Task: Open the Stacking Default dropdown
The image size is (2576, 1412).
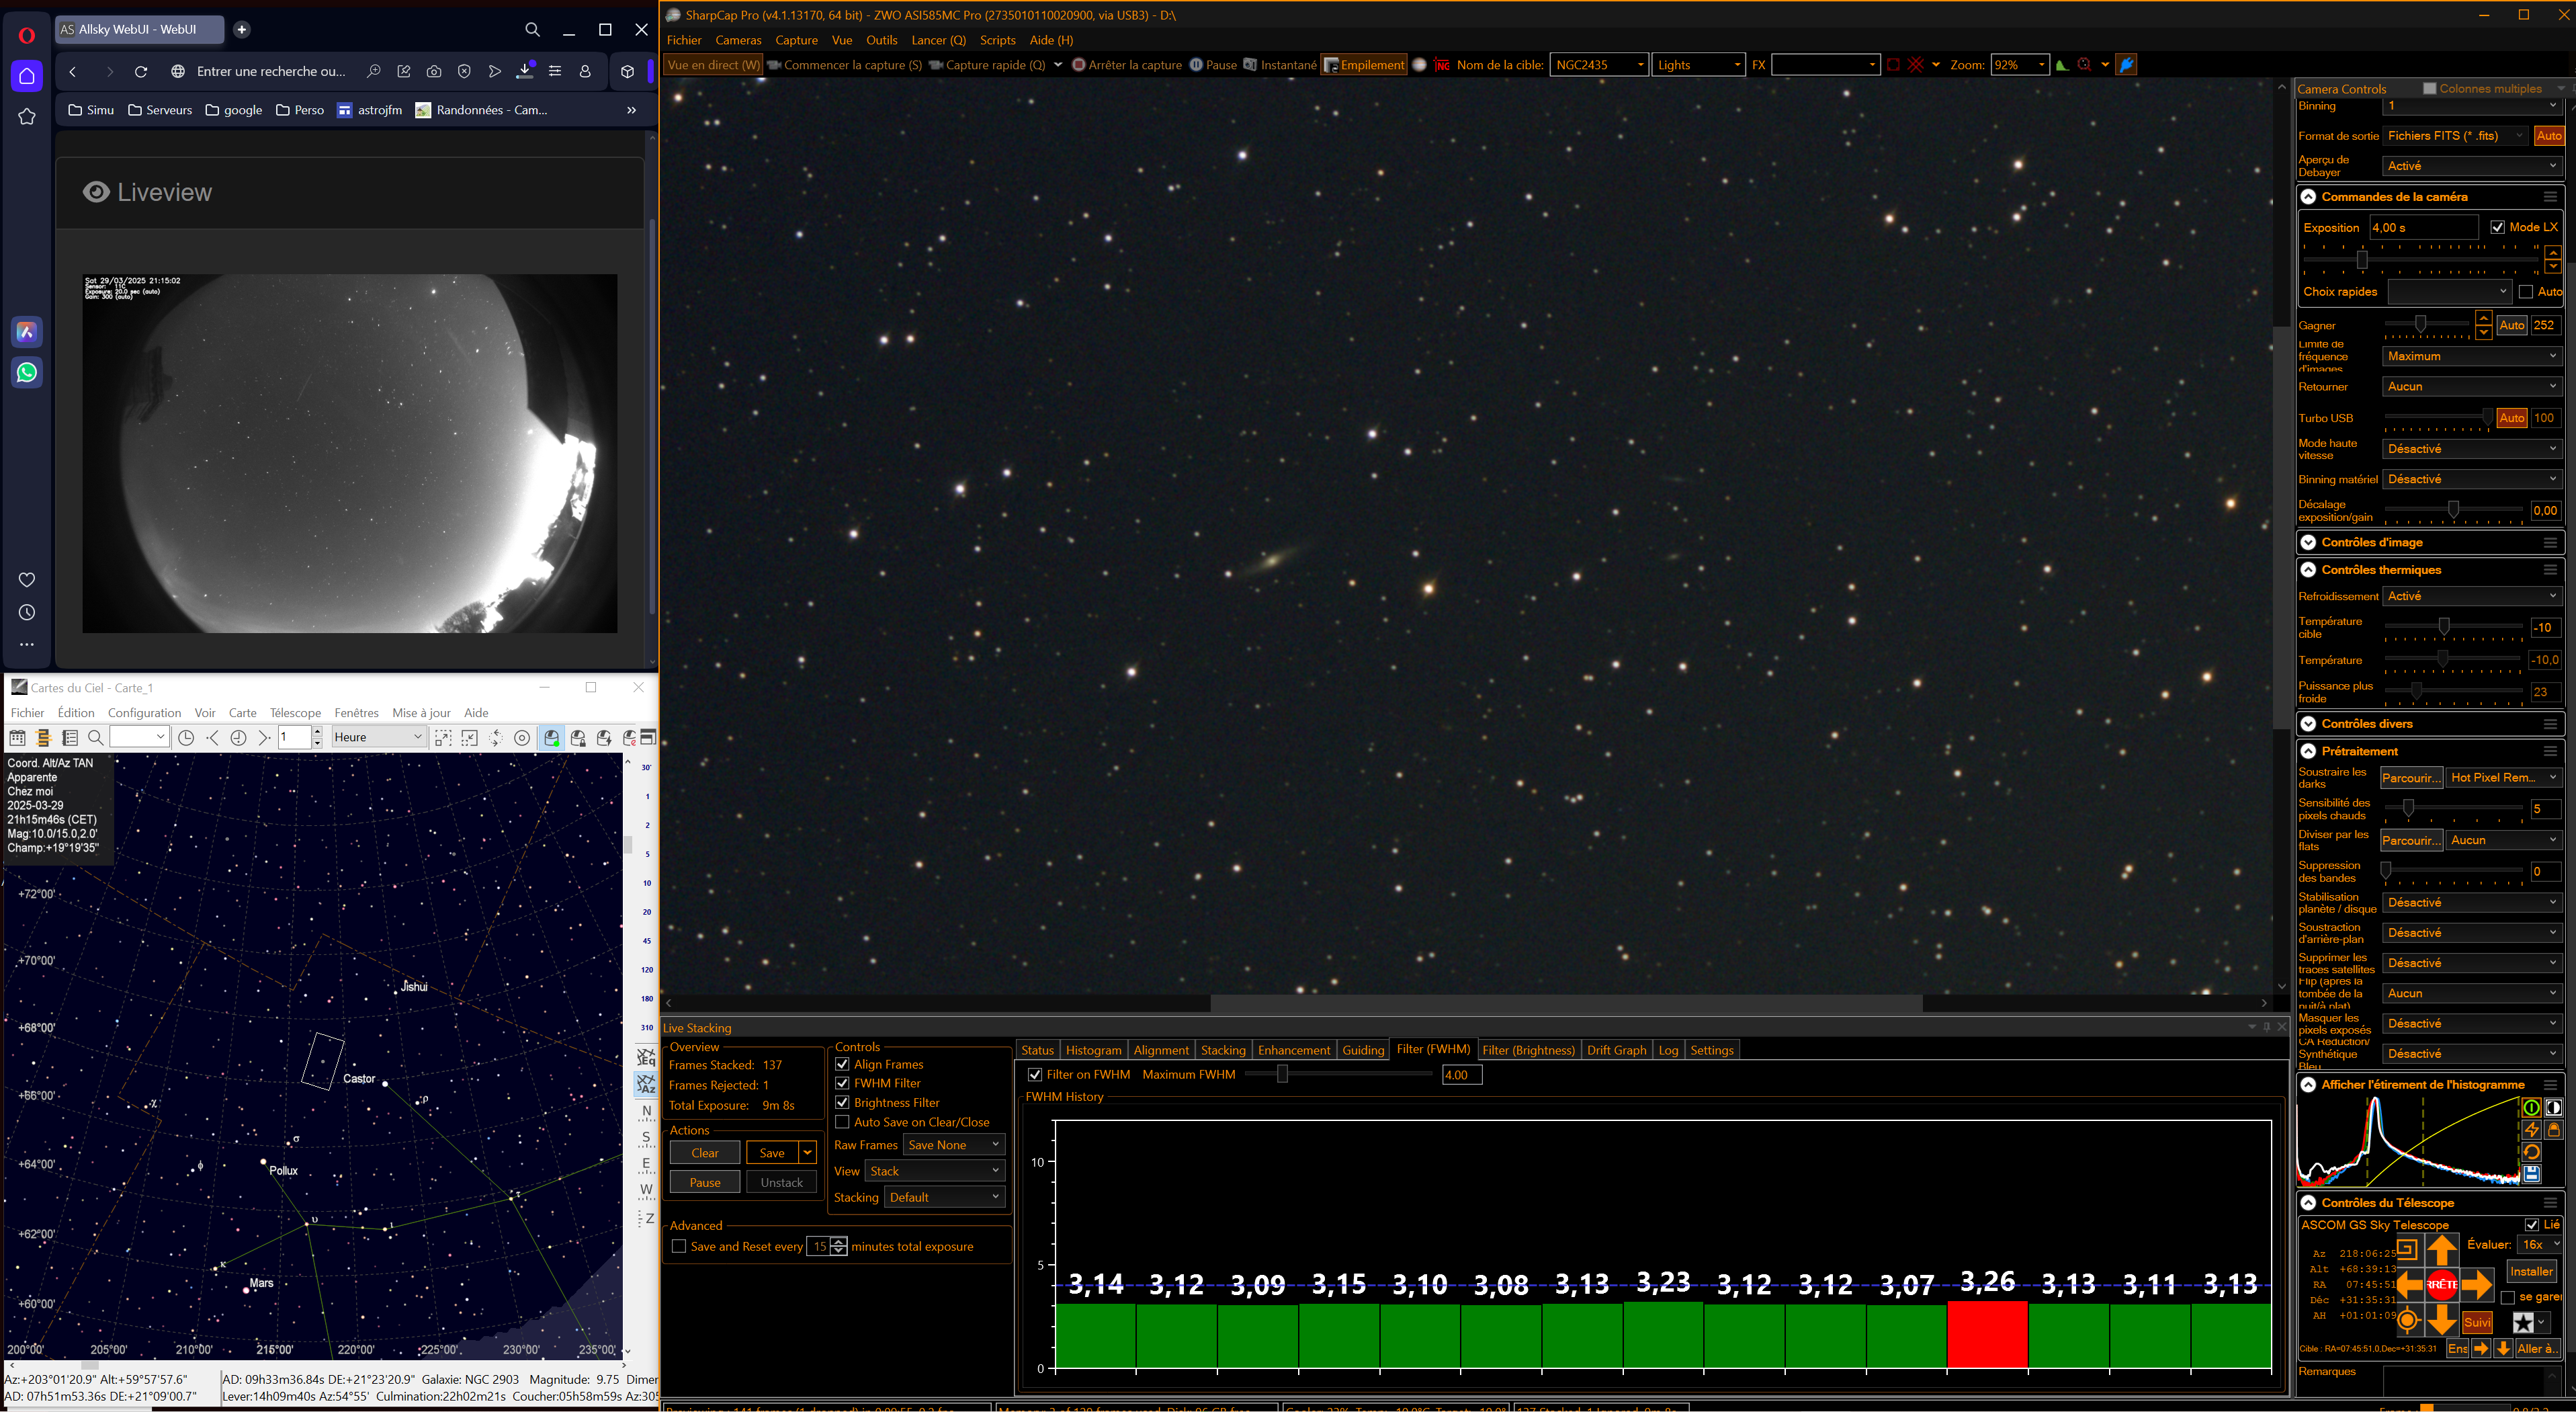Action: coord(944,1197)
